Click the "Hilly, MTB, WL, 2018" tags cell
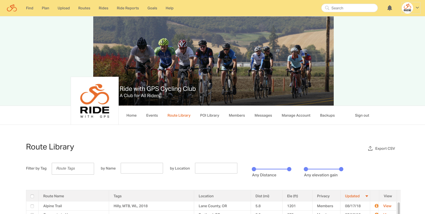This screenshot has height=214, width=425. point(131,206)
